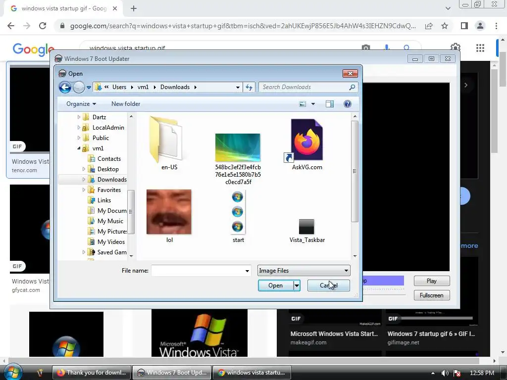Expand the Favorites tree node
507x380 pixels.
click(x=84, y=190)
